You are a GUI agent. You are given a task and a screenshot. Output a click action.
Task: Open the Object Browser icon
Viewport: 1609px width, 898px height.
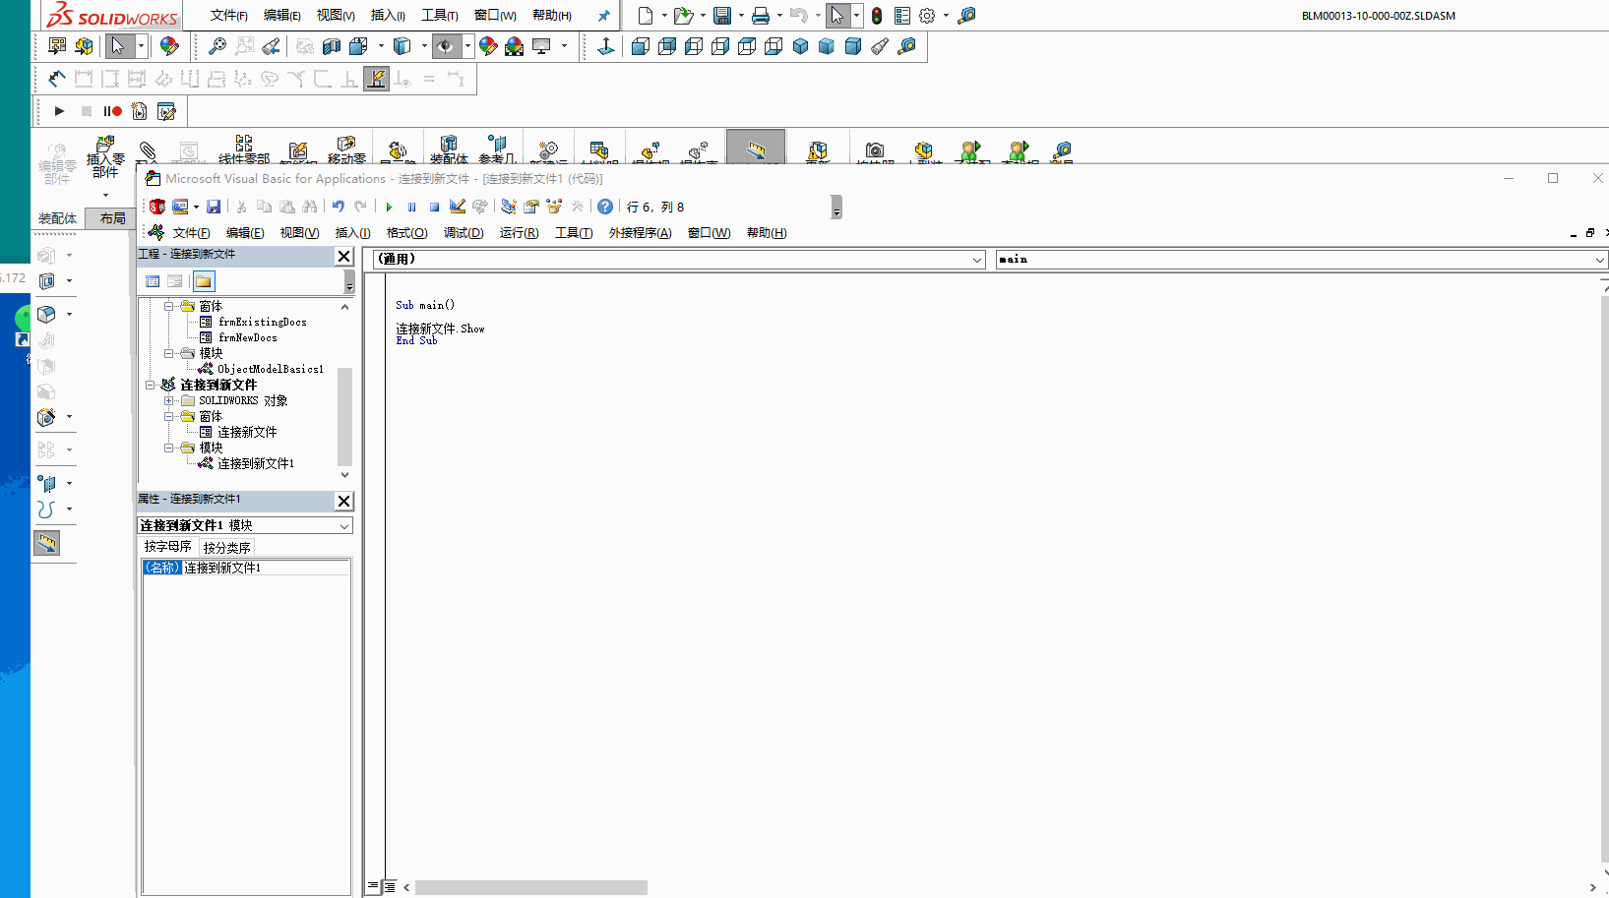tap(554, 207)
